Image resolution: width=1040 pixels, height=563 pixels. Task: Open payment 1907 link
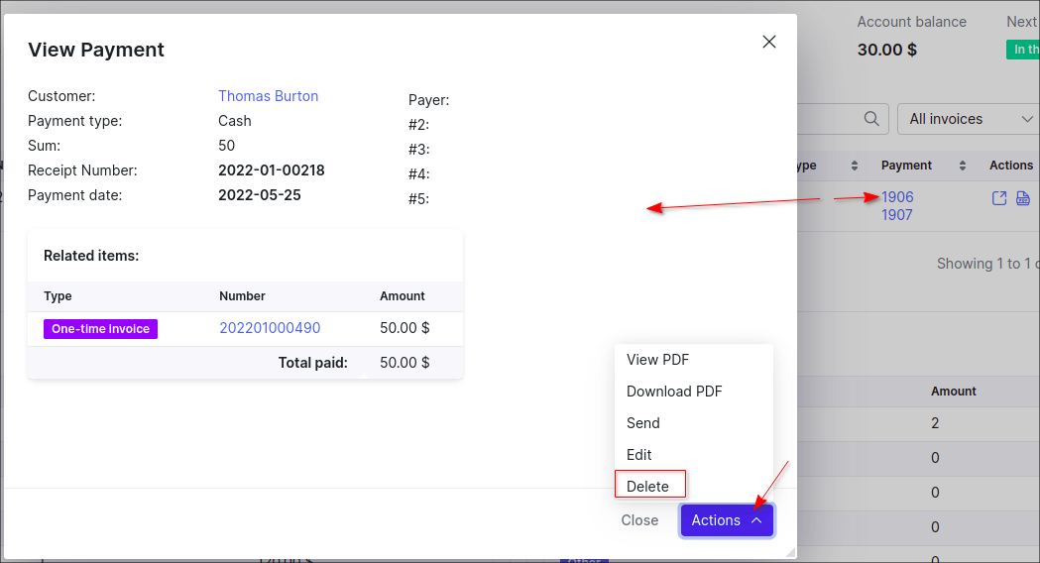point(897,214)
